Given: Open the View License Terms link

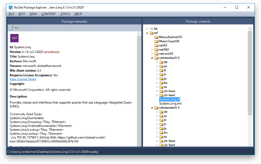Looking at the screenshot, I should [23, 79].
